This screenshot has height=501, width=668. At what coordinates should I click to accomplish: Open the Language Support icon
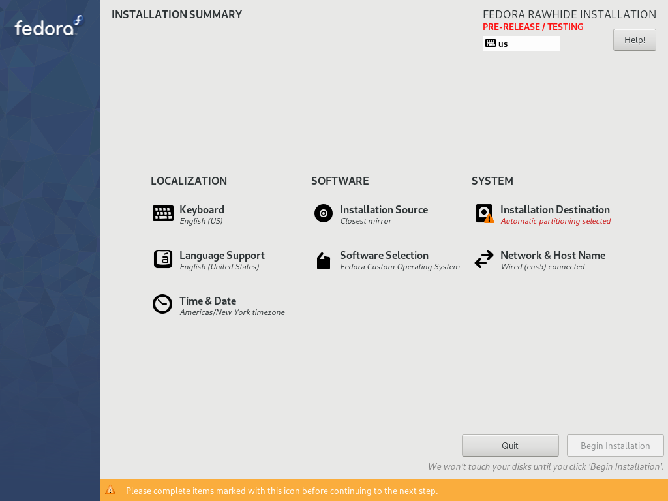[x=162, y=259]
